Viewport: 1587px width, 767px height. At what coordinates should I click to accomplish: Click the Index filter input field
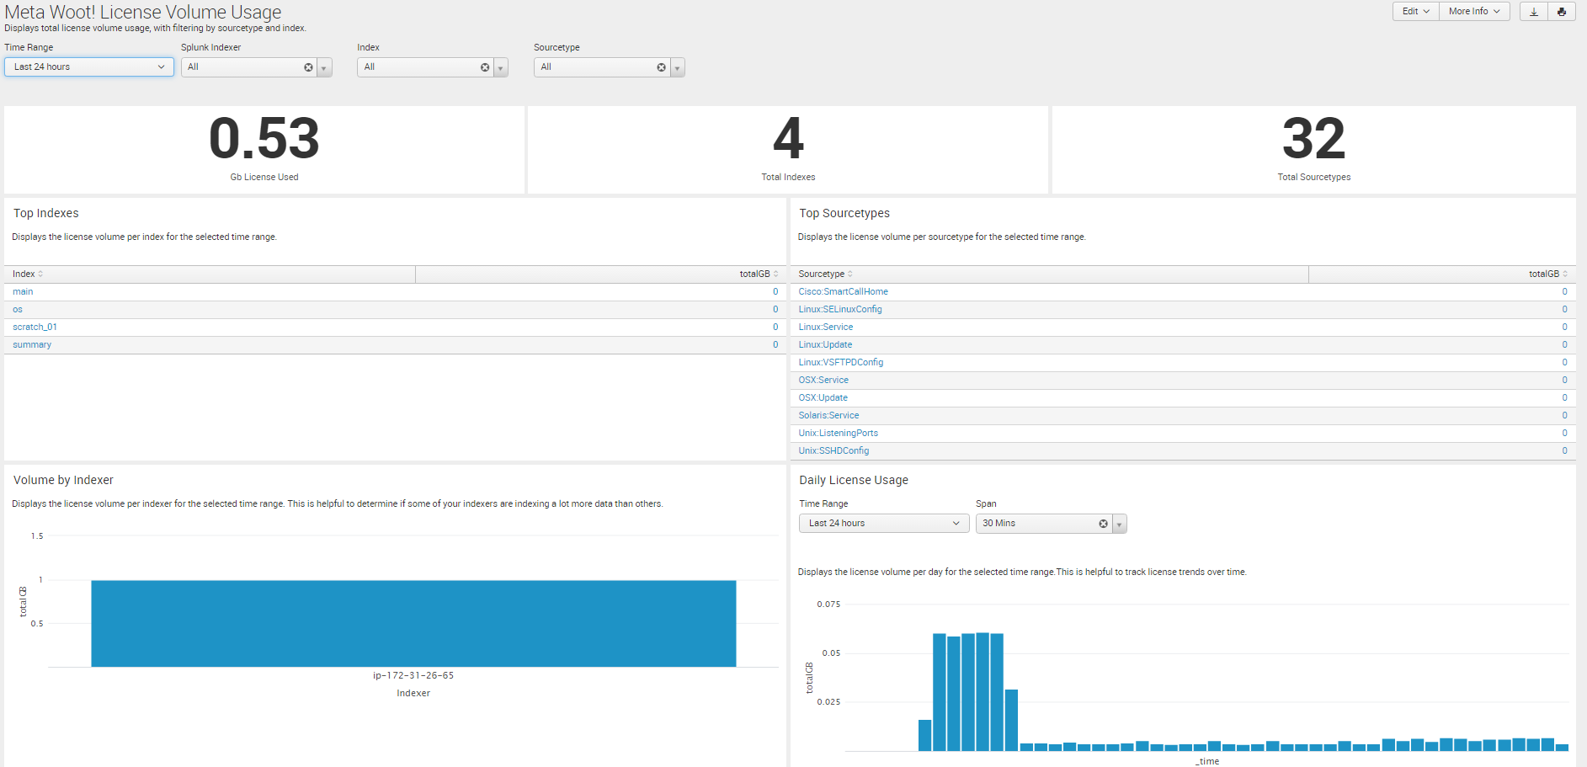tap(417, 67)
